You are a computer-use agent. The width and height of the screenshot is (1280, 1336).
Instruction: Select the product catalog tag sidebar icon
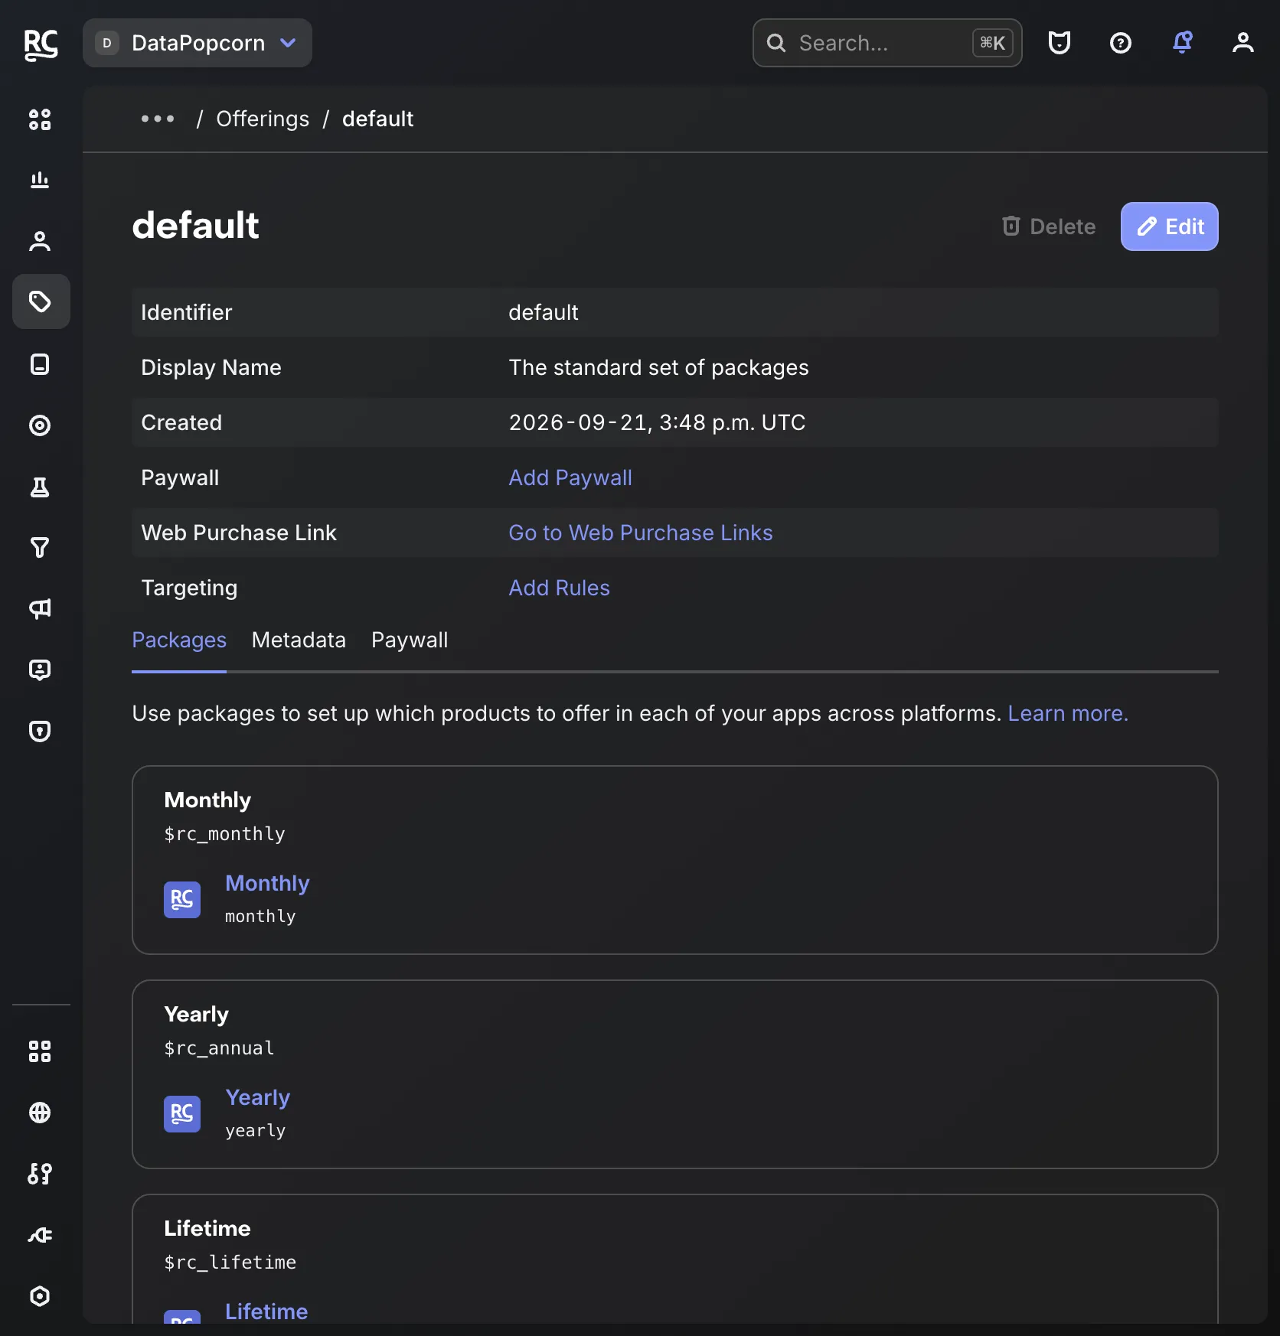[x=40, y=301]
